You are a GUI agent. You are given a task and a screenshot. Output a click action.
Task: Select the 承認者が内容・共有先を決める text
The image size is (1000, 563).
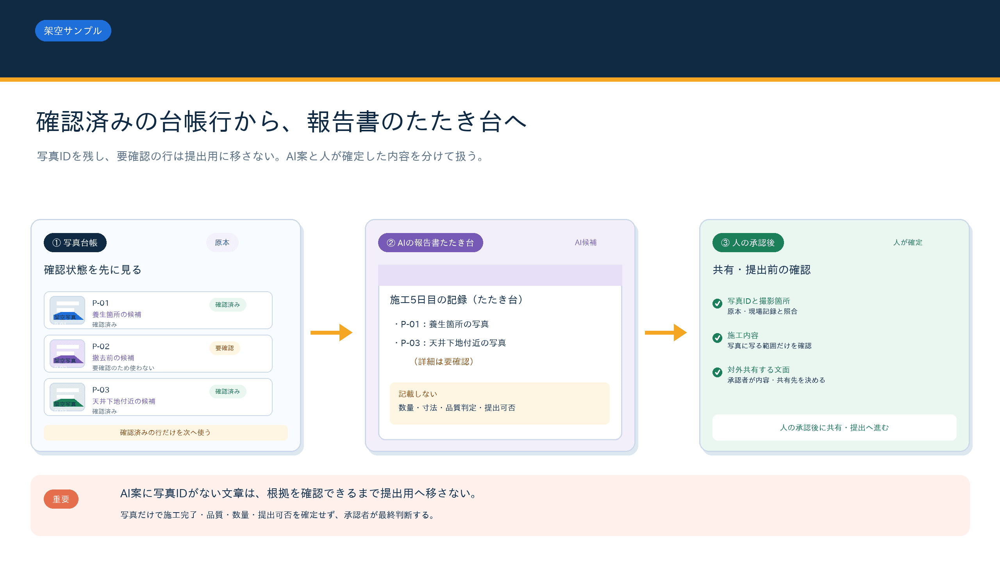777,380
